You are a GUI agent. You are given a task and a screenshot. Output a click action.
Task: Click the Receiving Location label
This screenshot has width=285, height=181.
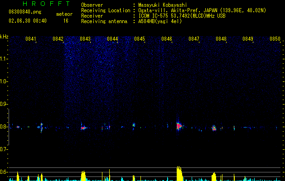click(106, 10)
